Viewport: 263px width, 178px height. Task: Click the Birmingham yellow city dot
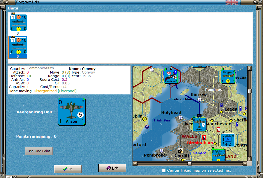point(215,143)
